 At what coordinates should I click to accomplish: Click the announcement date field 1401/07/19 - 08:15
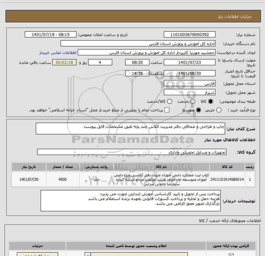(x=51, y=34)
